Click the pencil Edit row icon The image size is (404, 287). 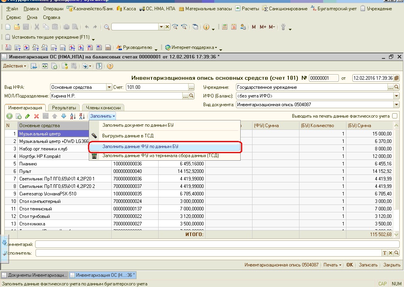pyautogui.click(x=27, y=116)
